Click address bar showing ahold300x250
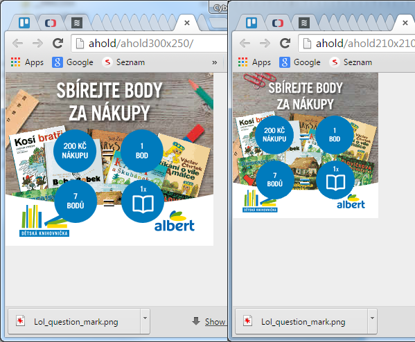The width and height of the screenshot is (415, 342). coord(149,44)
